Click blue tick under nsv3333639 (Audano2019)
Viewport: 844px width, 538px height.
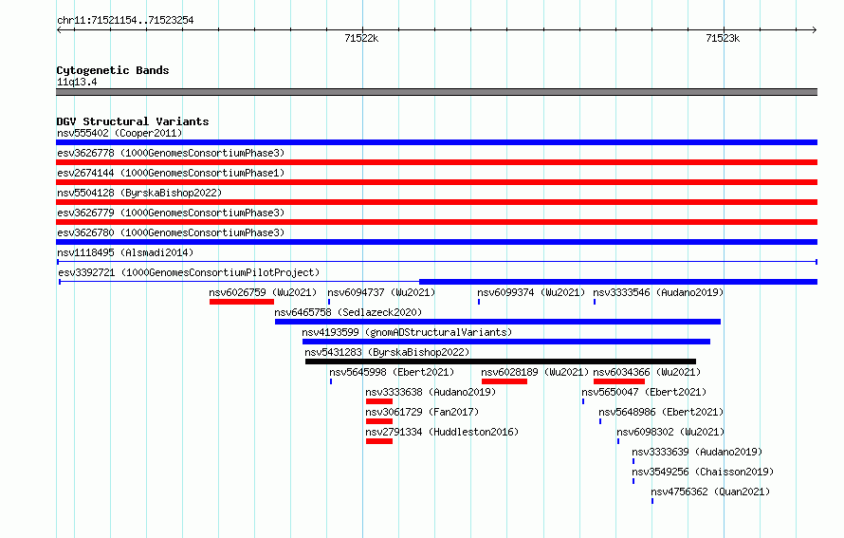pyautogui.click(x=633, y=461)
